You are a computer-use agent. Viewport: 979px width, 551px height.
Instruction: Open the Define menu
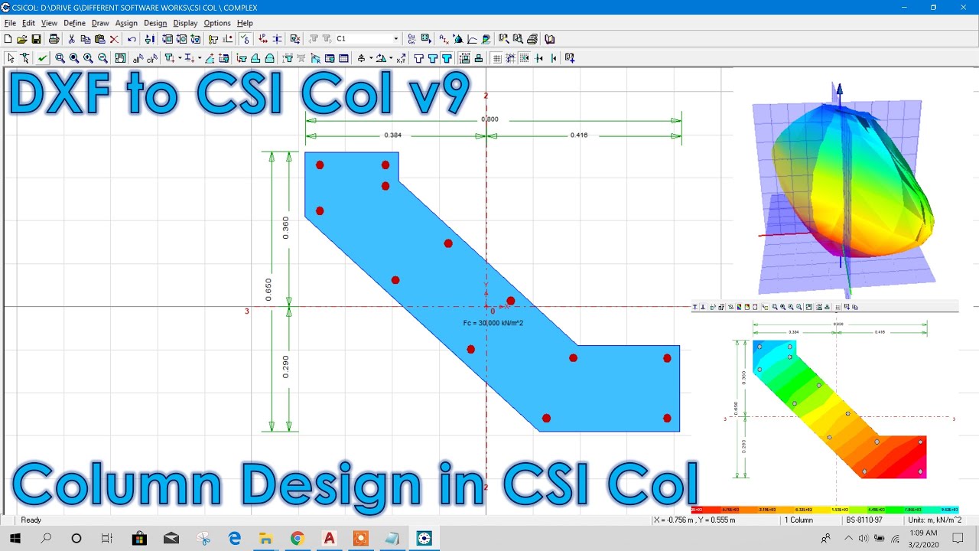(x=74, y=23)
